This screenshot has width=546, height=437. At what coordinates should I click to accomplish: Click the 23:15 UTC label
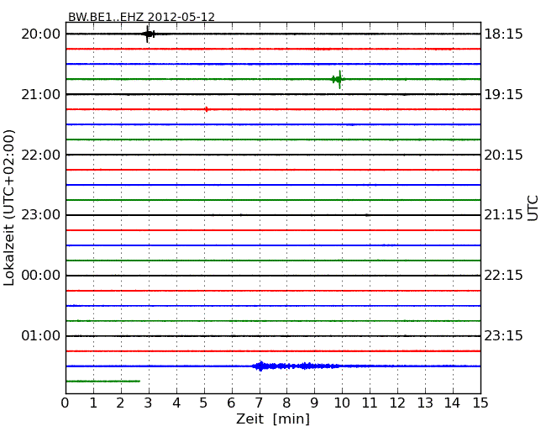[x=504, y=335]
